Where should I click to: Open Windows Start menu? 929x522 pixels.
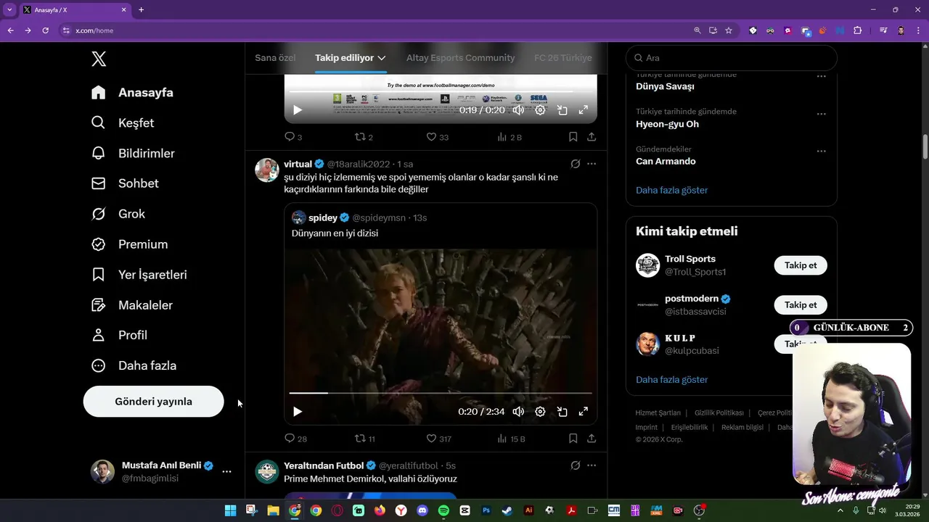230,510
